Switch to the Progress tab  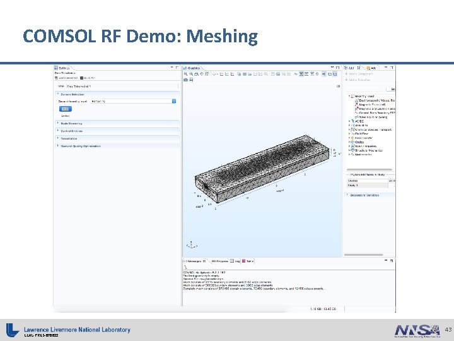pos(220,261)
